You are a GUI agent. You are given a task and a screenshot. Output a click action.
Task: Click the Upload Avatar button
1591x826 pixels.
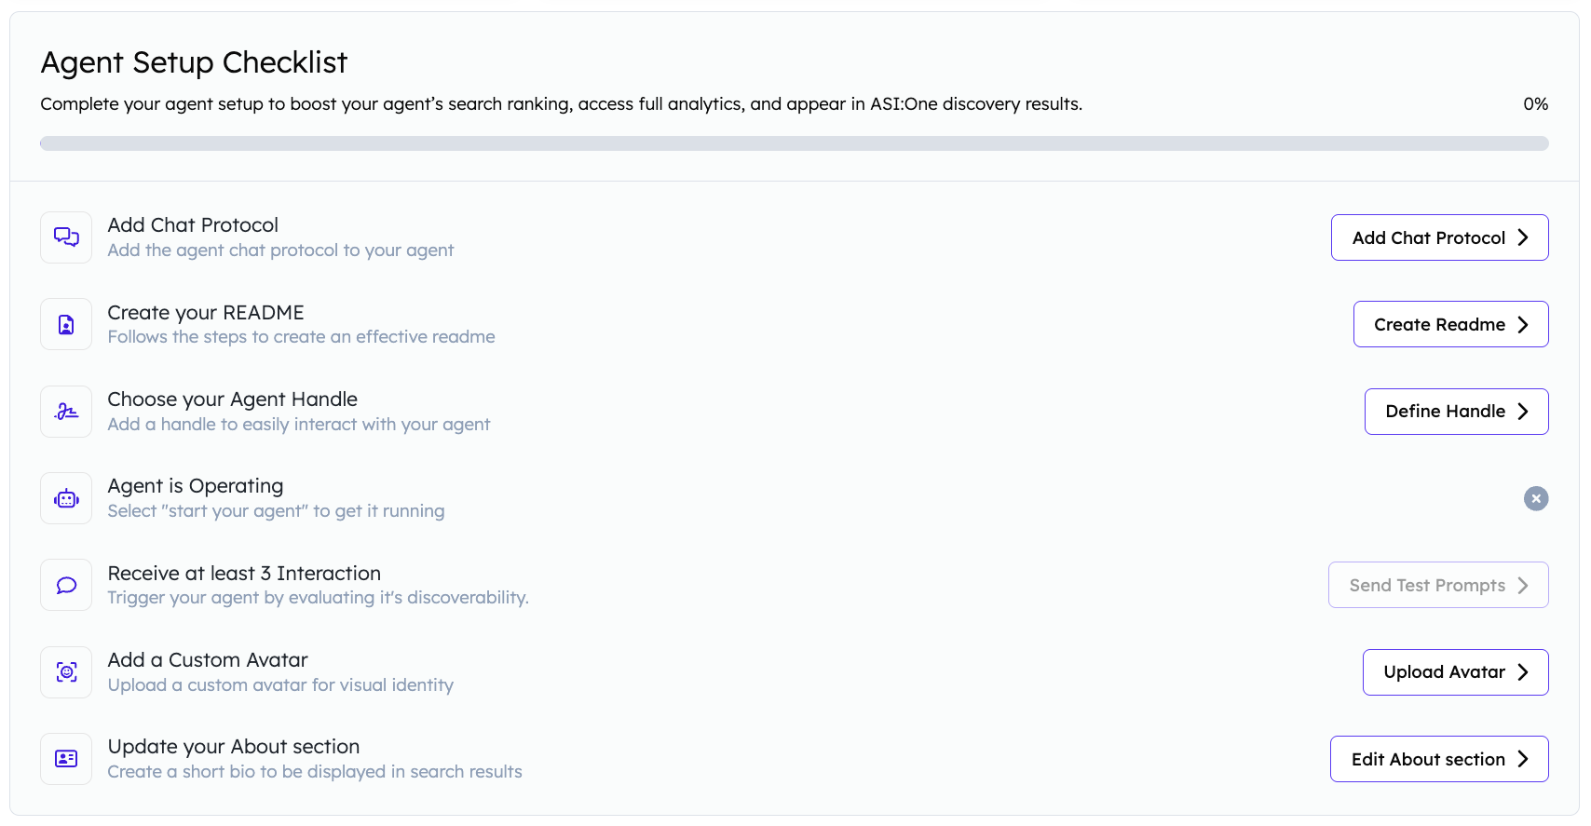click(x=1455, y=672)
